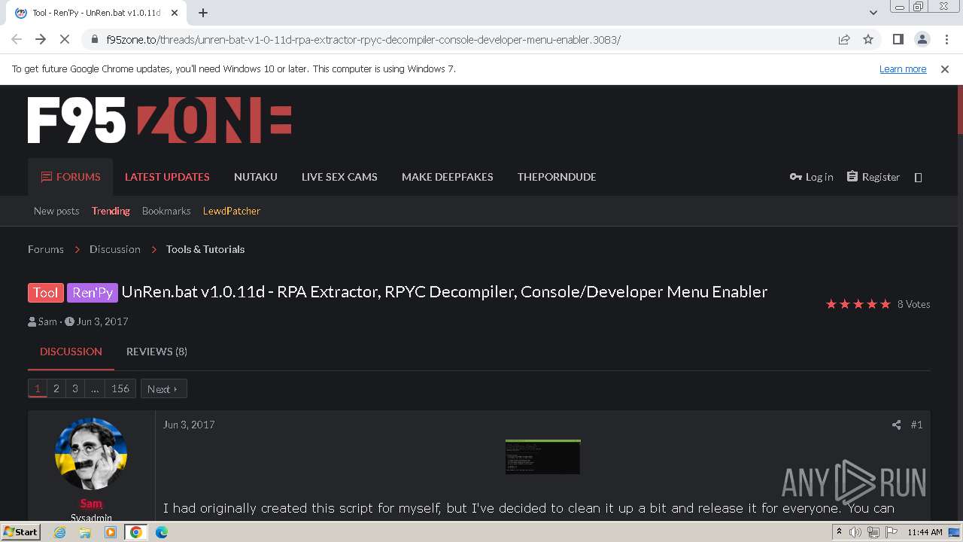Open the Learn more link

(x=903, y=69)
